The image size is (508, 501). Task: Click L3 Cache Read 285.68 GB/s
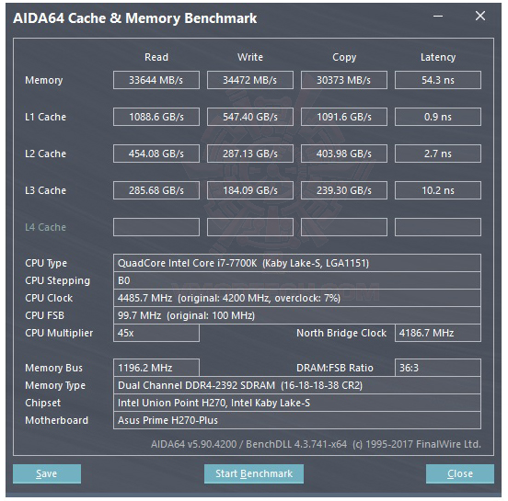pyautogui.click(x=156, y=190)
